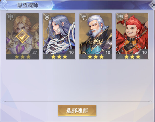Click the three-star rating under the purple-haired character

pyautogui.click(x=59, y=57)
